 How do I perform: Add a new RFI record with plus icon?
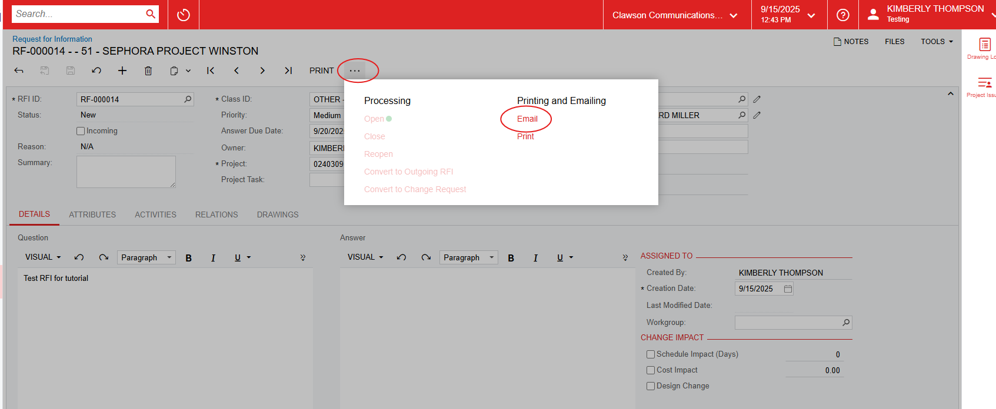[122, 71]
